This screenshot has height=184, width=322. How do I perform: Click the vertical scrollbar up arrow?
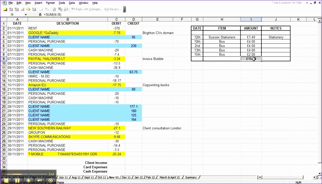click(320, 21)
